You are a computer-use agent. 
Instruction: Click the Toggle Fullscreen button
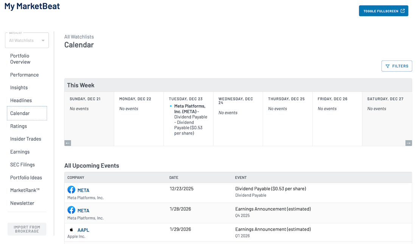click(383, 11)
